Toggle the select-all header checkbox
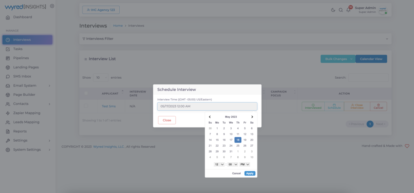Viewport: 414px width, 193px height. (86, 93)
